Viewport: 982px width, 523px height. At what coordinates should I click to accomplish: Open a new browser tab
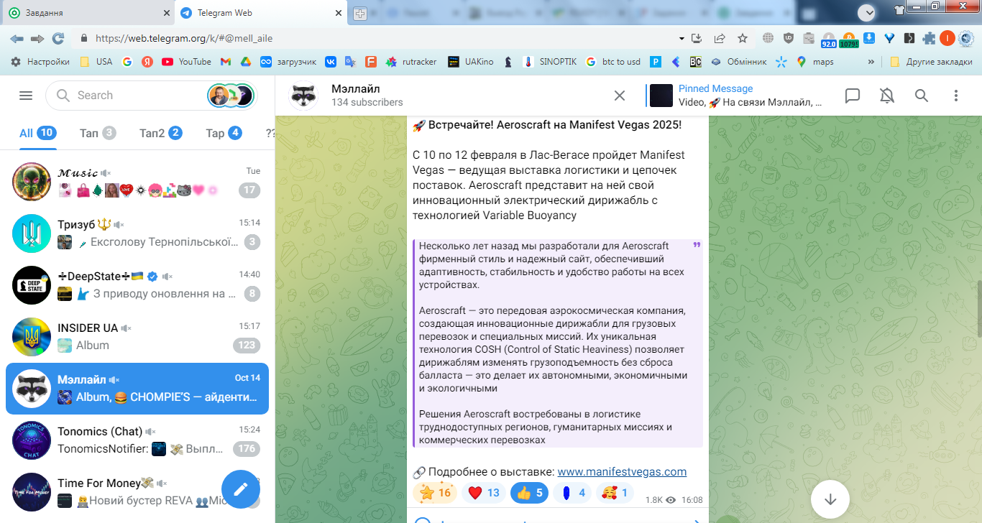pyautogui.click(x=360, y=13)
